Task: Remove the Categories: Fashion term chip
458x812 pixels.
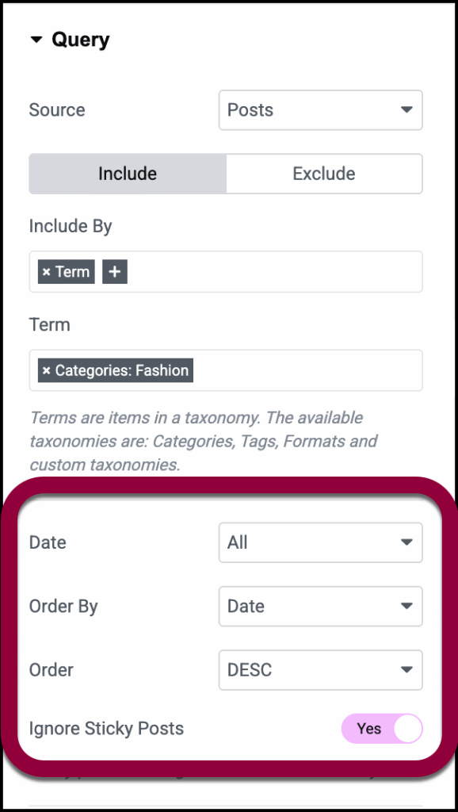Action: coord(46,370)
